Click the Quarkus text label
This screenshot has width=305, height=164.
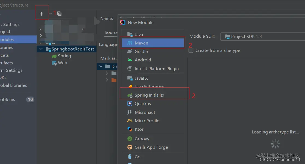[x=143, y=104]
